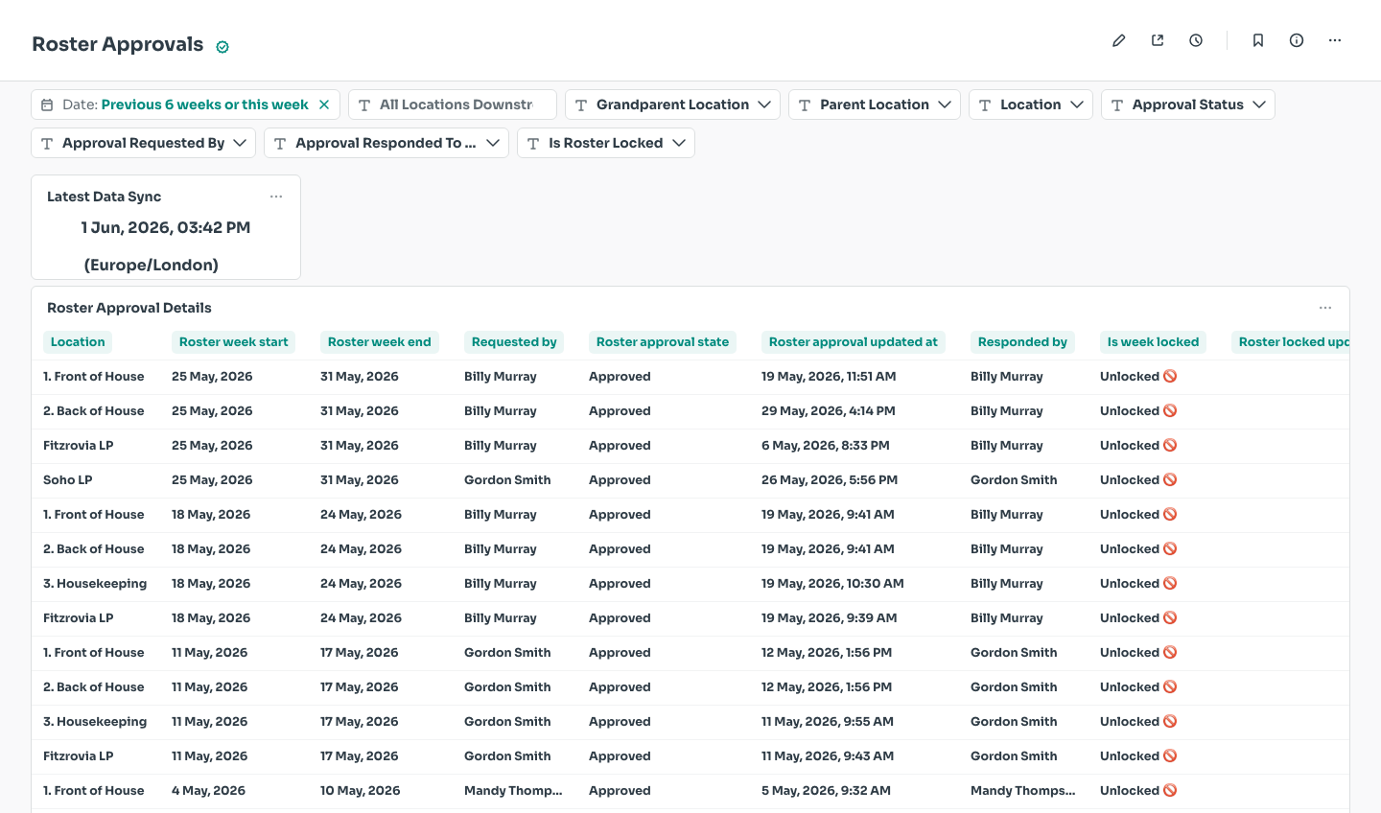Screen dimensions: 1381x813
Task: Clear the Date filter with X
Action: [324, 105]
